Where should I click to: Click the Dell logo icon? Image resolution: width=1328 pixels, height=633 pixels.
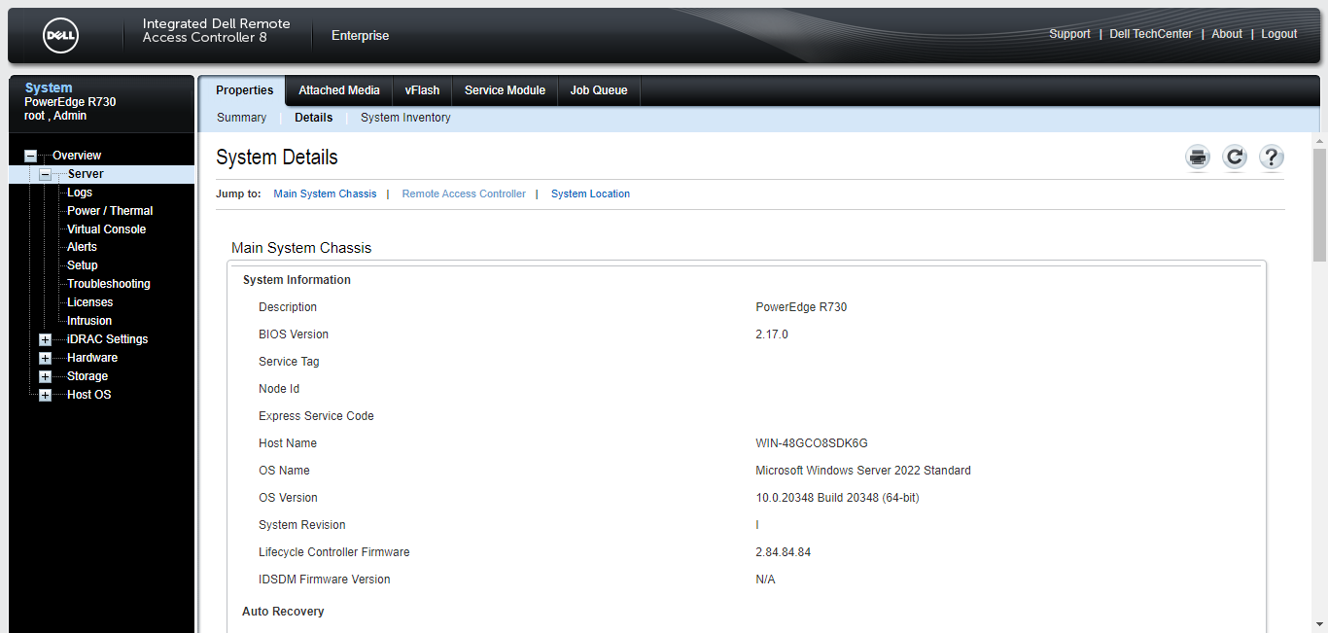coord(60,35)
